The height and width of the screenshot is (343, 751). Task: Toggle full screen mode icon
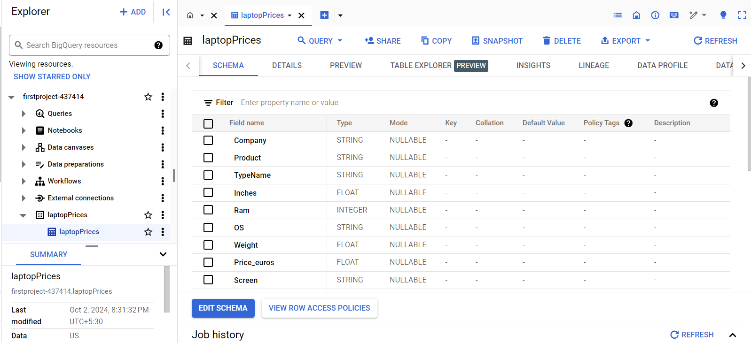tap(742, 15)
